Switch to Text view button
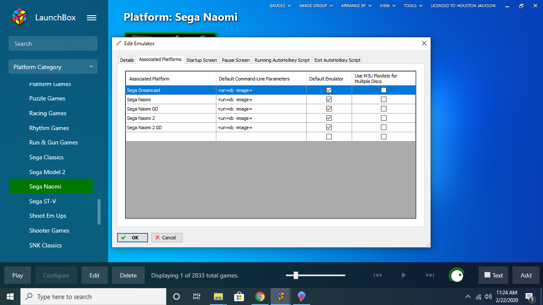 493,275
